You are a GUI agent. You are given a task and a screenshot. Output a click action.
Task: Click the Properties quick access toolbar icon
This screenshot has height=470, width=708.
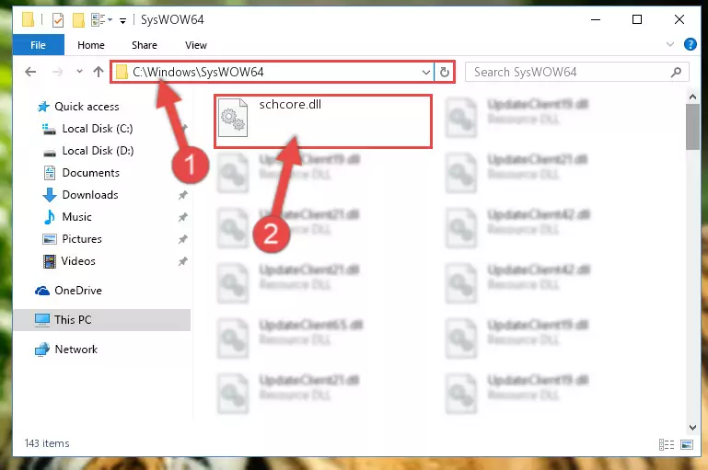pyautogui.click(x=58, y=20)
